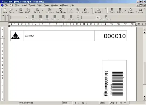Click the Table insert toolbar icon
The width and height of the screenshot is (146, 105).
coord(120,11)
